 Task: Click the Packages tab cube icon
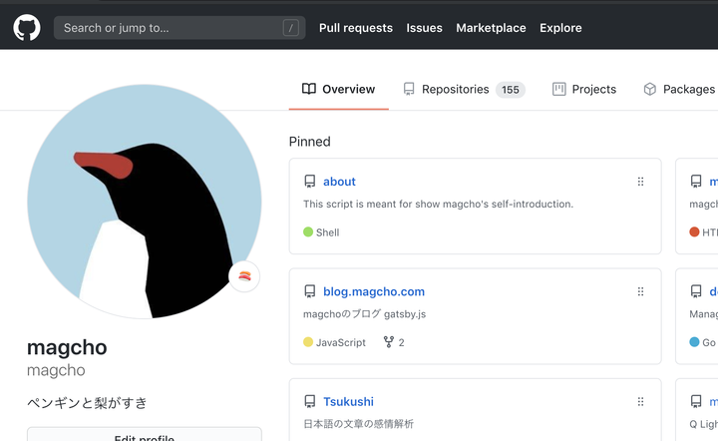tap(650, 89)
